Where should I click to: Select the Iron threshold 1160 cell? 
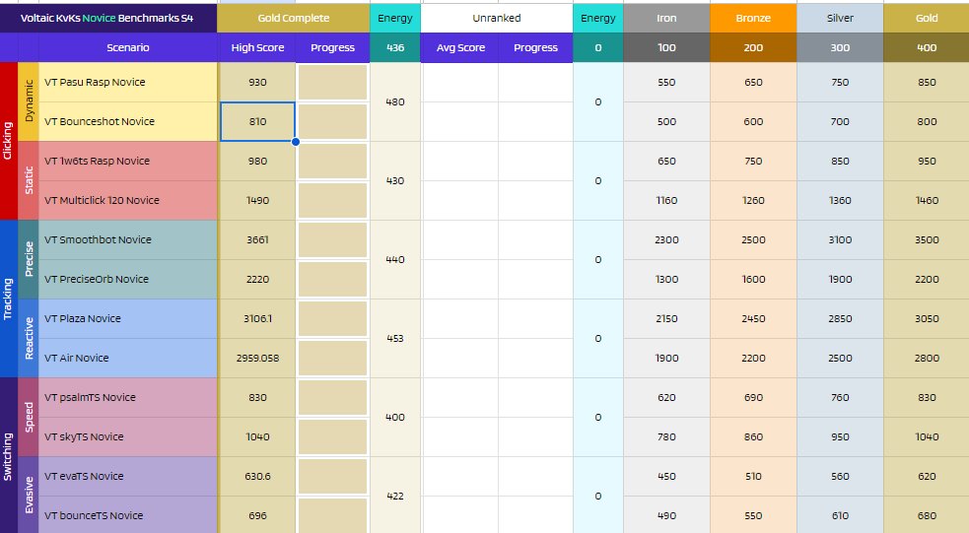(x=666, y=201)
